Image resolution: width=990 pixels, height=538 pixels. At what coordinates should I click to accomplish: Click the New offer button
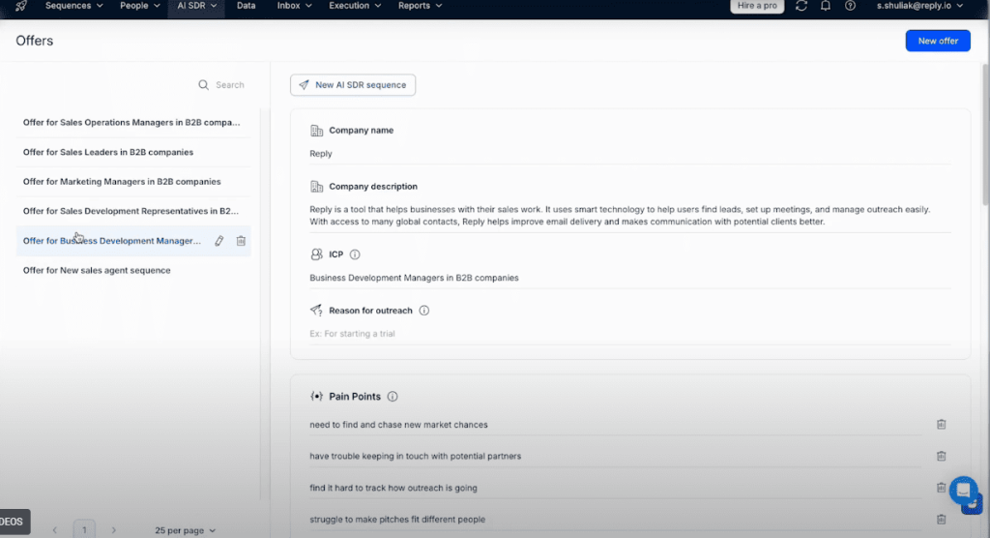pyautogui.click(x=938, y=41)
